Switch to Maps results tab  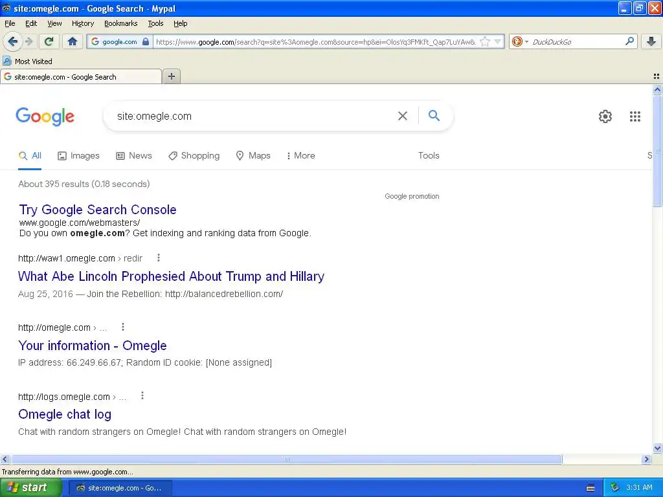click(x=253, y=155)
